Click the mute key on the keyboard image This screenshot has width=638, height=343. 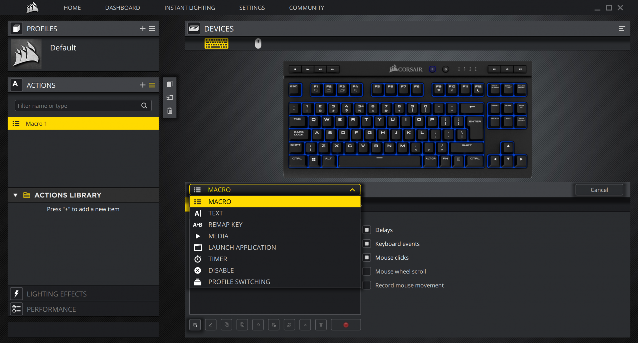pyautogui.click(x=494, y=69)
